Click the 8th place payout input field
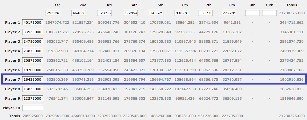The width and height of the screenshot is (307, 120). [229, 13]
